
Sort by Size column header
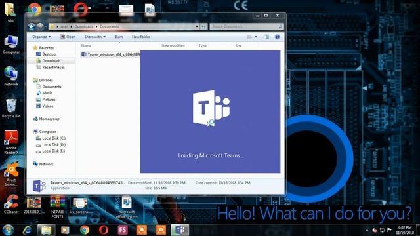(238, 46)
